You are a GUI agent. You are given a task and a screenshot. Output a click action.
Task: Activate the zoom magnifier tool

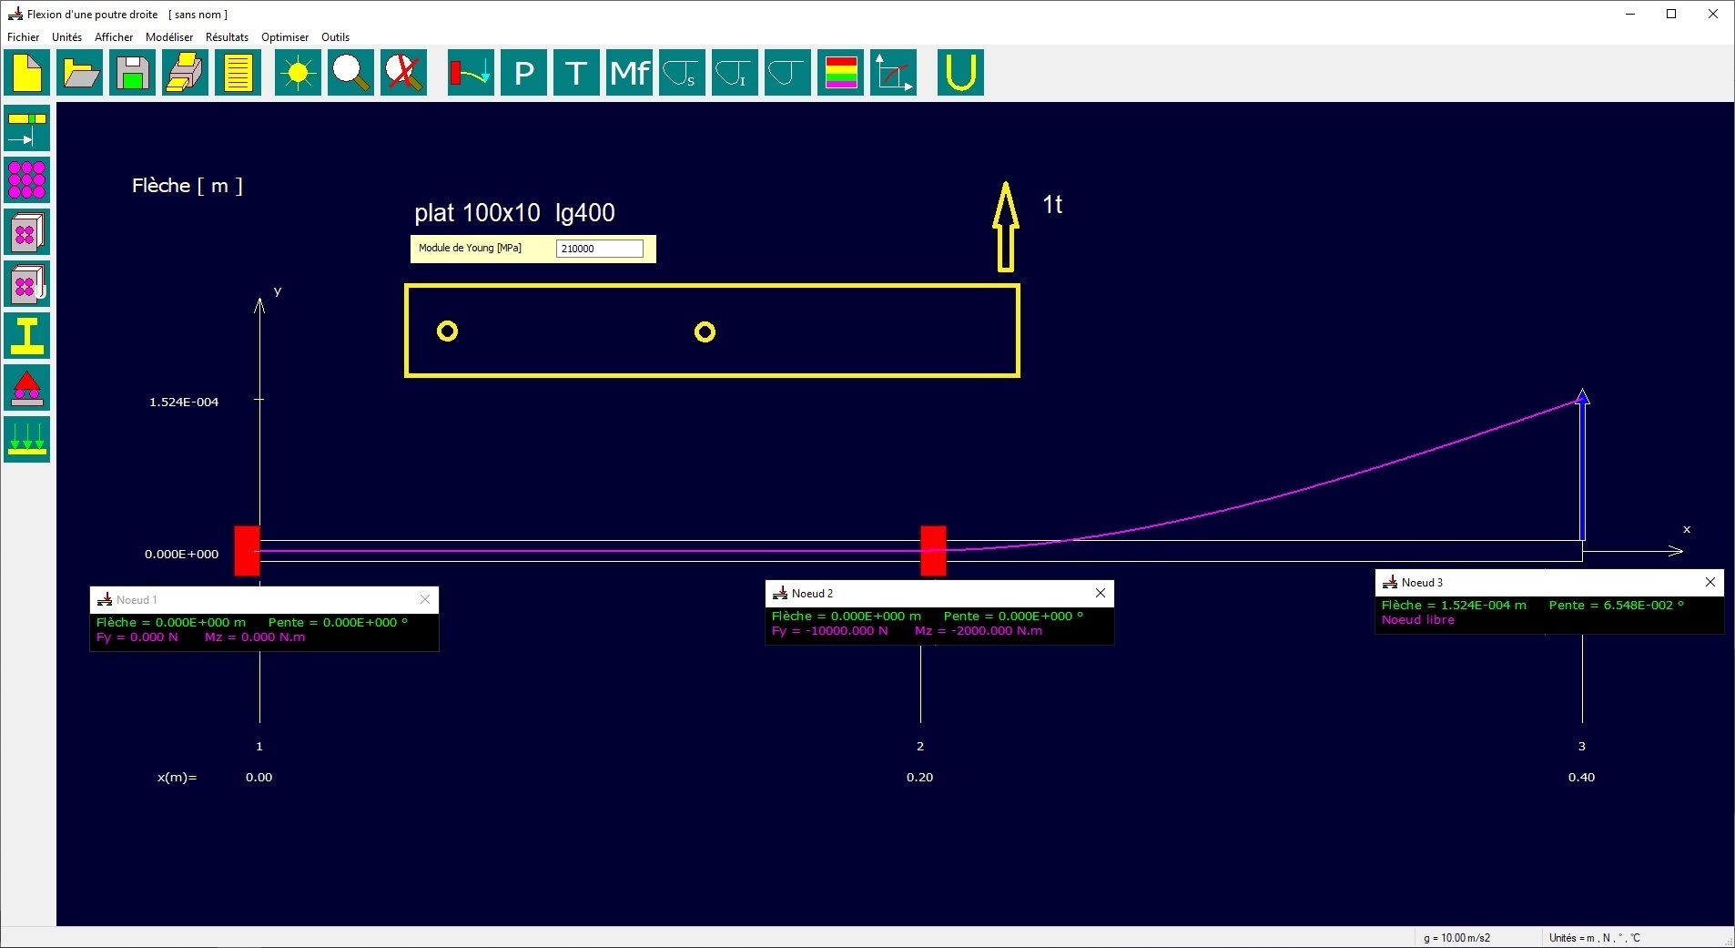click(351, 73)
